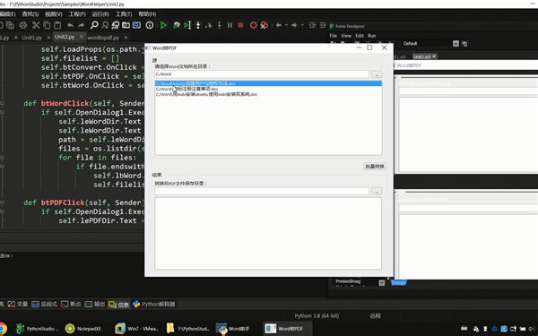Click the Step Over debug icon
The width and height of the screenshot is (538, 336).
click(208, 25)
